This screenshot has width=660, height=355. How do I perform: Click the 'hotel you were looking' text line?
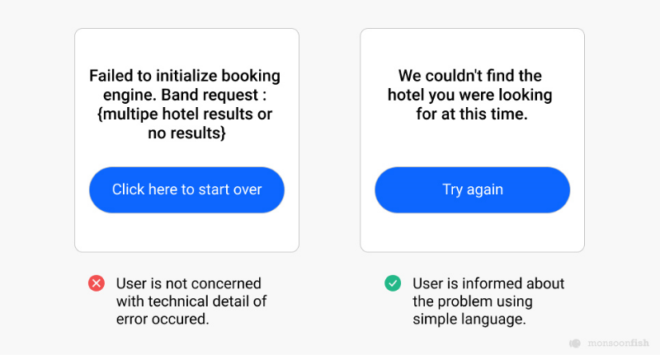coord(469,96)
